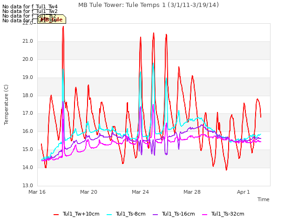The image size is (298, 223).
Task: Click the 14.0 y-axis tick label
Action: click(28, 167)
